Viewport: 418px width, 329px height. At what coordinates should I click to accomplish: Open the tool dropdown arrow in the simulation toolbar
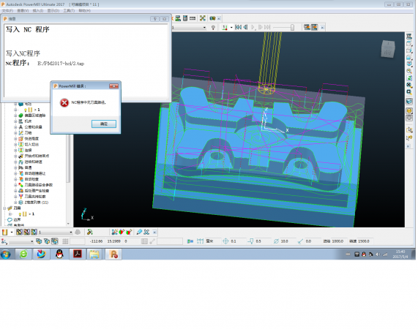231,28
